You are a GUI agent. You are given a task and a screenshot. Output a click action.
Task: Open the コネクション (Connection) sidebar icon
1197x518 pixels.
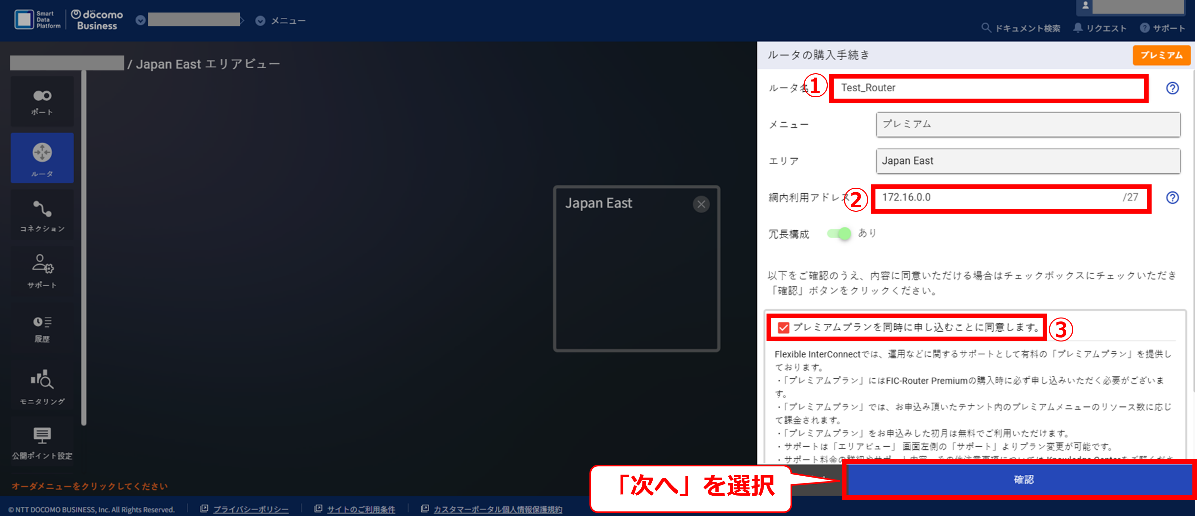[42, 215]
